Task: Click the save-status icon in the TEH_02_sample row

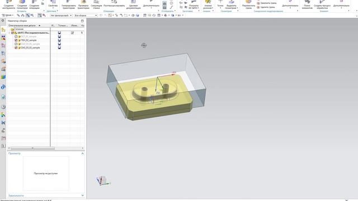Action: tap(59, 40)
